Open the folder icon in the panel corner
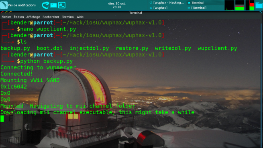This screenshot has width=263, height=148. [259, 5]
